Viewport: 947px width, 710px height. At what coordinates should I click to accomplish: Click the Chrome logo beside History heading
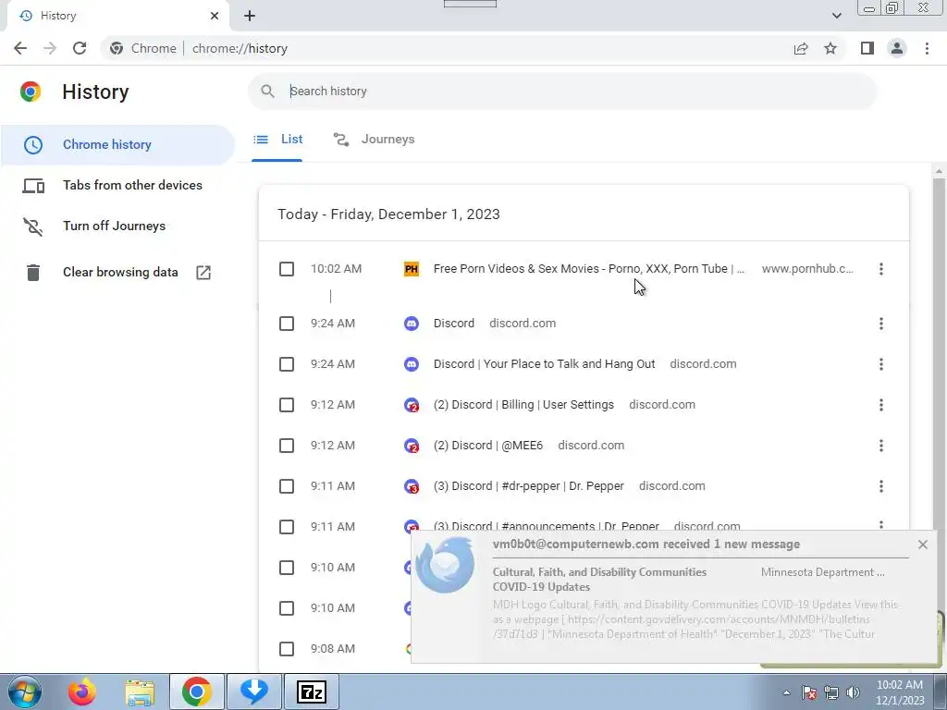31,92
